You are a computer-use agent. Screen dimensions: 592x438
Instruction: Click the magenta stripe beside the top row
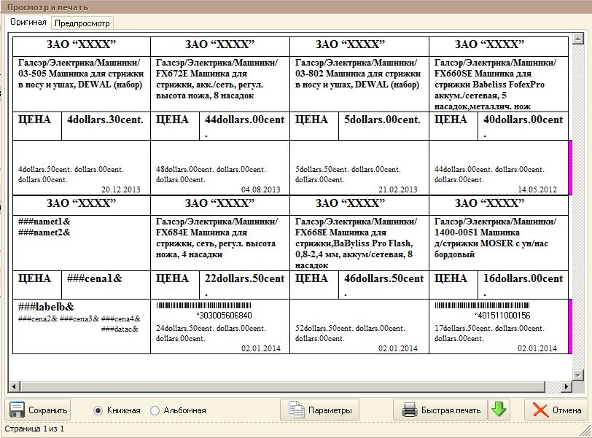[x=570, y=168]
